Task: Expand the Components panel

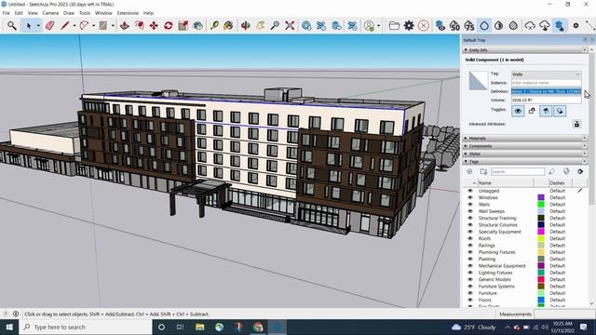Action: (466, 146)
